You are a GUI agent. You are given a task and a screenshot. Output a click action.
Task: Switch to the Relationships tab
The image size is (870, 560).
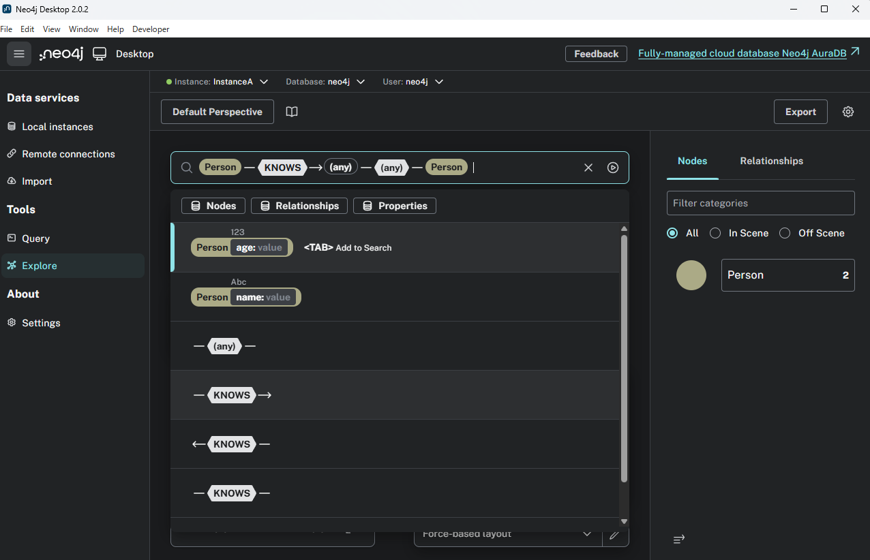pos(771,161)
